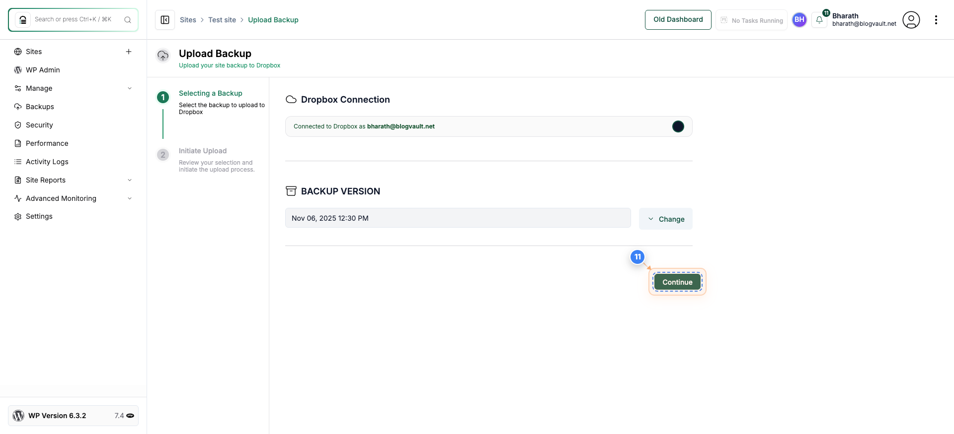Click the BlogVault logo icon in search box
This screenshot has height=434, width=954.
(x=23, y=20)
